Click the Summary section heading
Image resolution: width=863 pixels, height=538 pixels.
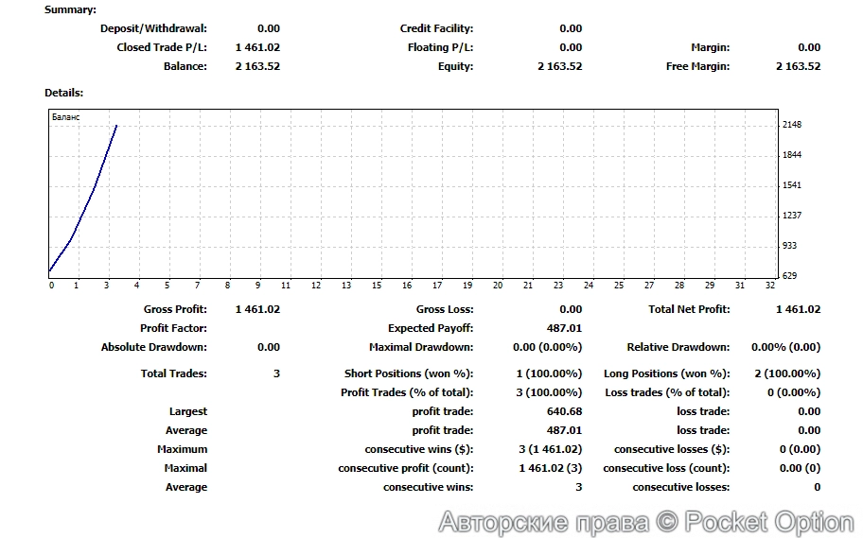pos(70,9)
